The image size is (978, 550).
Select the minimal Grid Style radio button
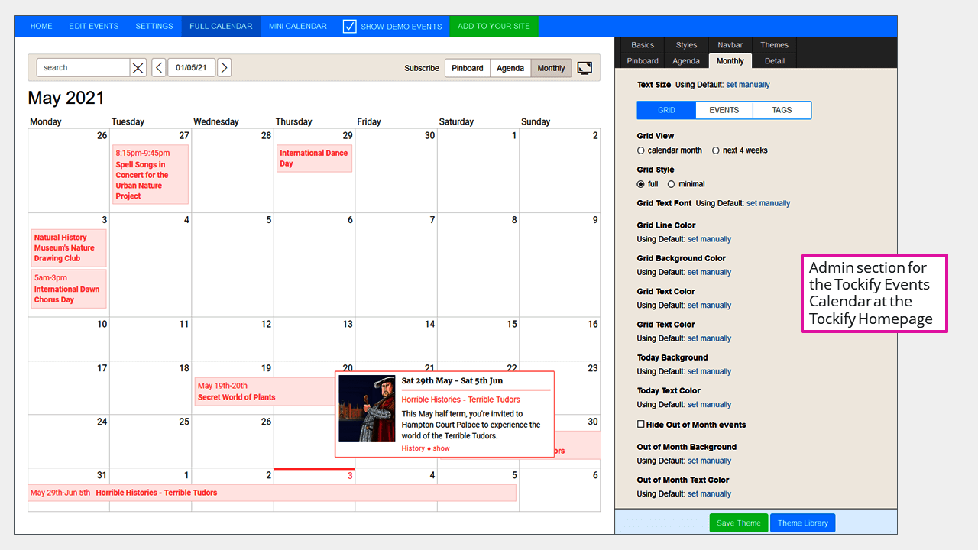(x=672, y=183)
